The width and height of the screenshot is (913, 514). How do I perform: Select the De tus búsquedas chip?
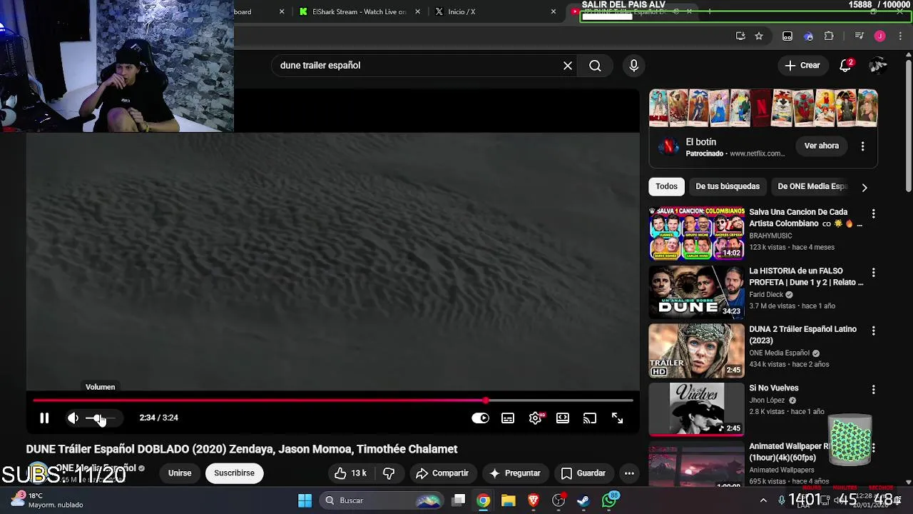728,186
